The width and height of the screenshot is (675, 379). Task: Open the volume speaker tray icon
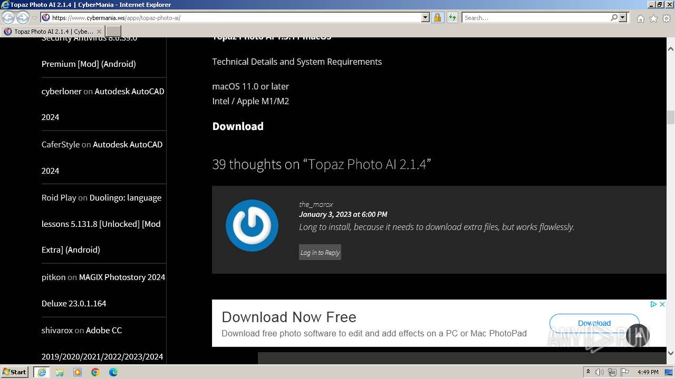point(600,372)
